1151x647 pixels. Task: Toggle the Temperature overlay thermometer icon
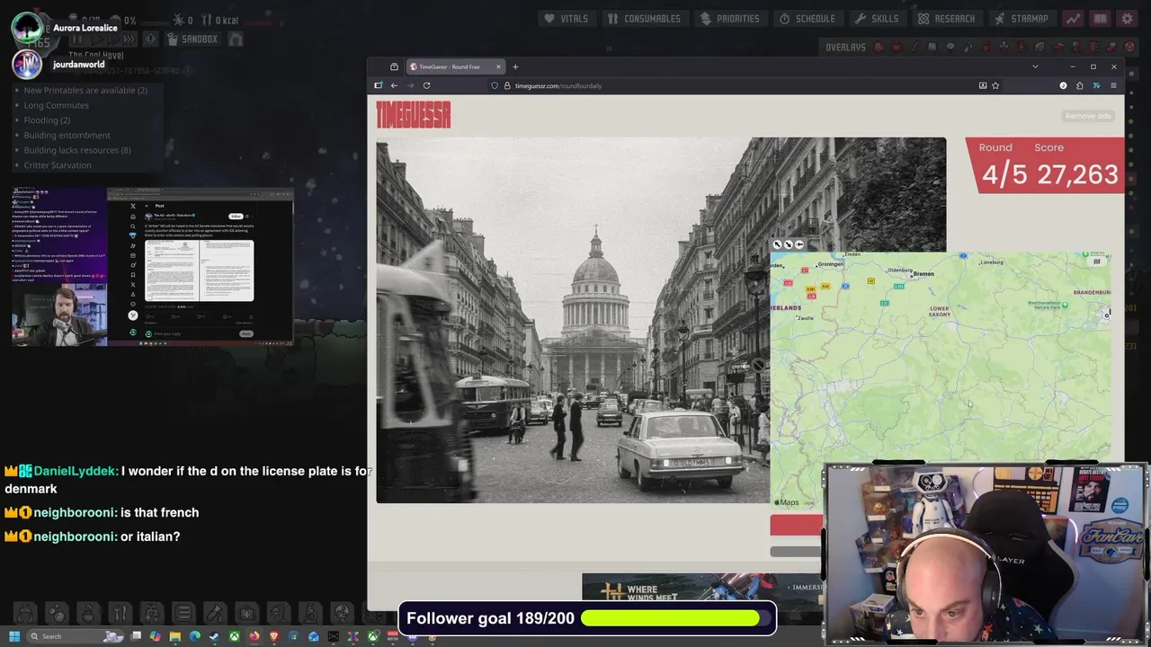tap(915, 47)
